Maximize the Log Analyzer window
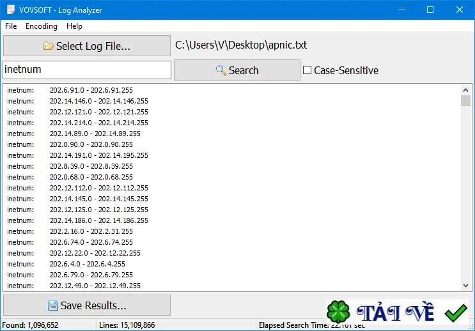The width and height of the screenshot is (475, 331). tap(430, 10)
